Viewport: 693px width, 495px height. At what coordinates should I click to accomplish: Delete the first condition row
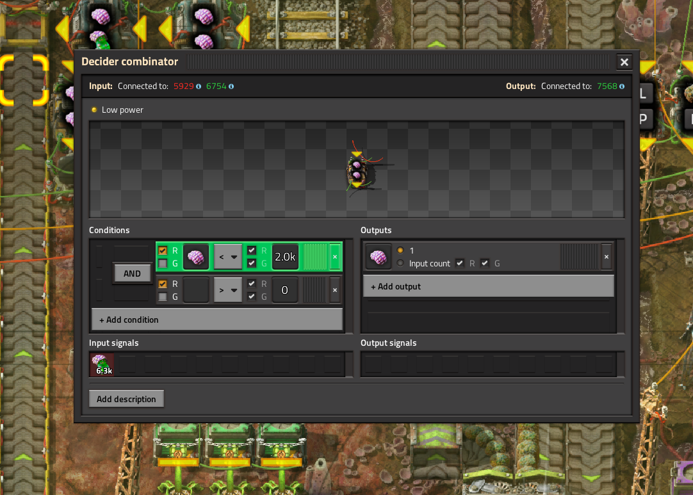335,257
